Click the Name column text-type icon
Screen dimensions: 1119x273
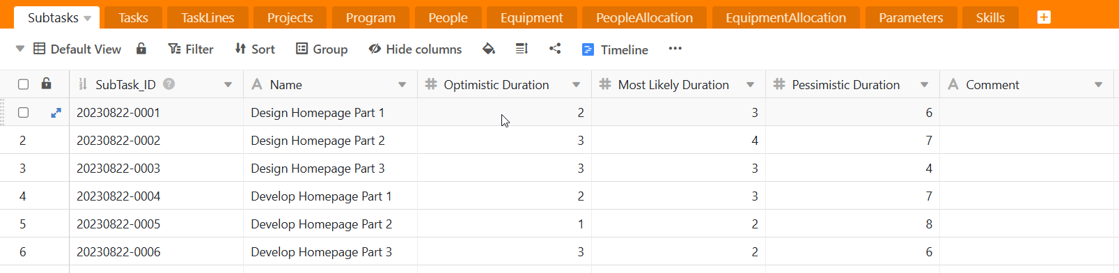[x=257, y=84]
